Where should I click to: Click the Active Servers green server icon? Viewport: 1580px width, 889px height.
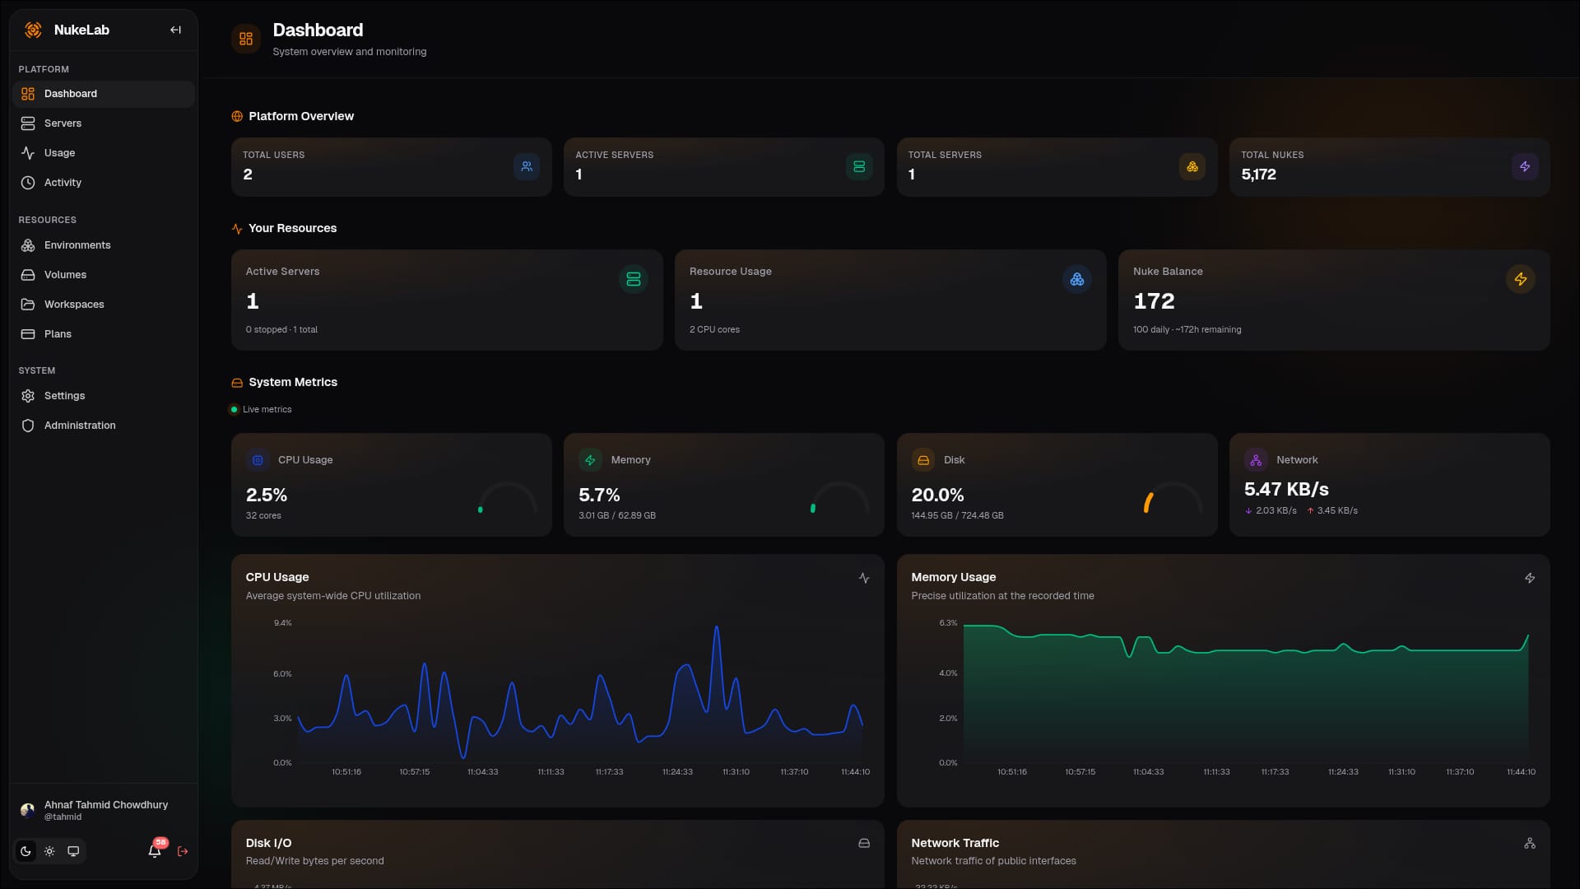[859, 166]
